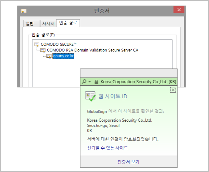This screenshot has height=172, width=209.
Task: Close the 웹 사이트 ID popup
Action: point(173,90)
